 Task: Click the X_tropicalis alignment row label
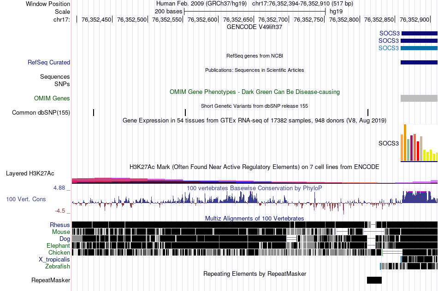coord(54,260)
